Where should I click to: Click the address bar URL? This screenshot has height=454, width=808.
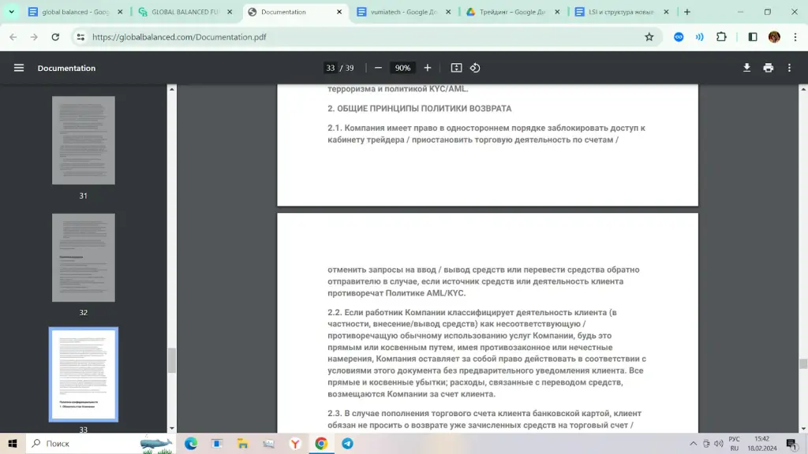tap(179, 37)
